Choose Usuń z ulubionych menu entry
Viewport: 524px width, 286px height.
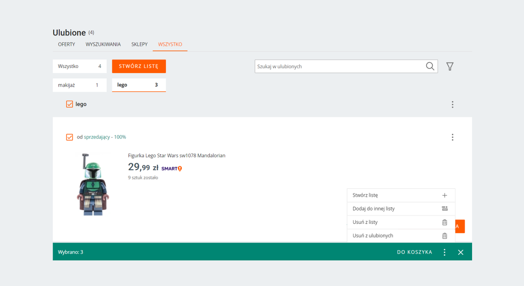click(401, 236)
